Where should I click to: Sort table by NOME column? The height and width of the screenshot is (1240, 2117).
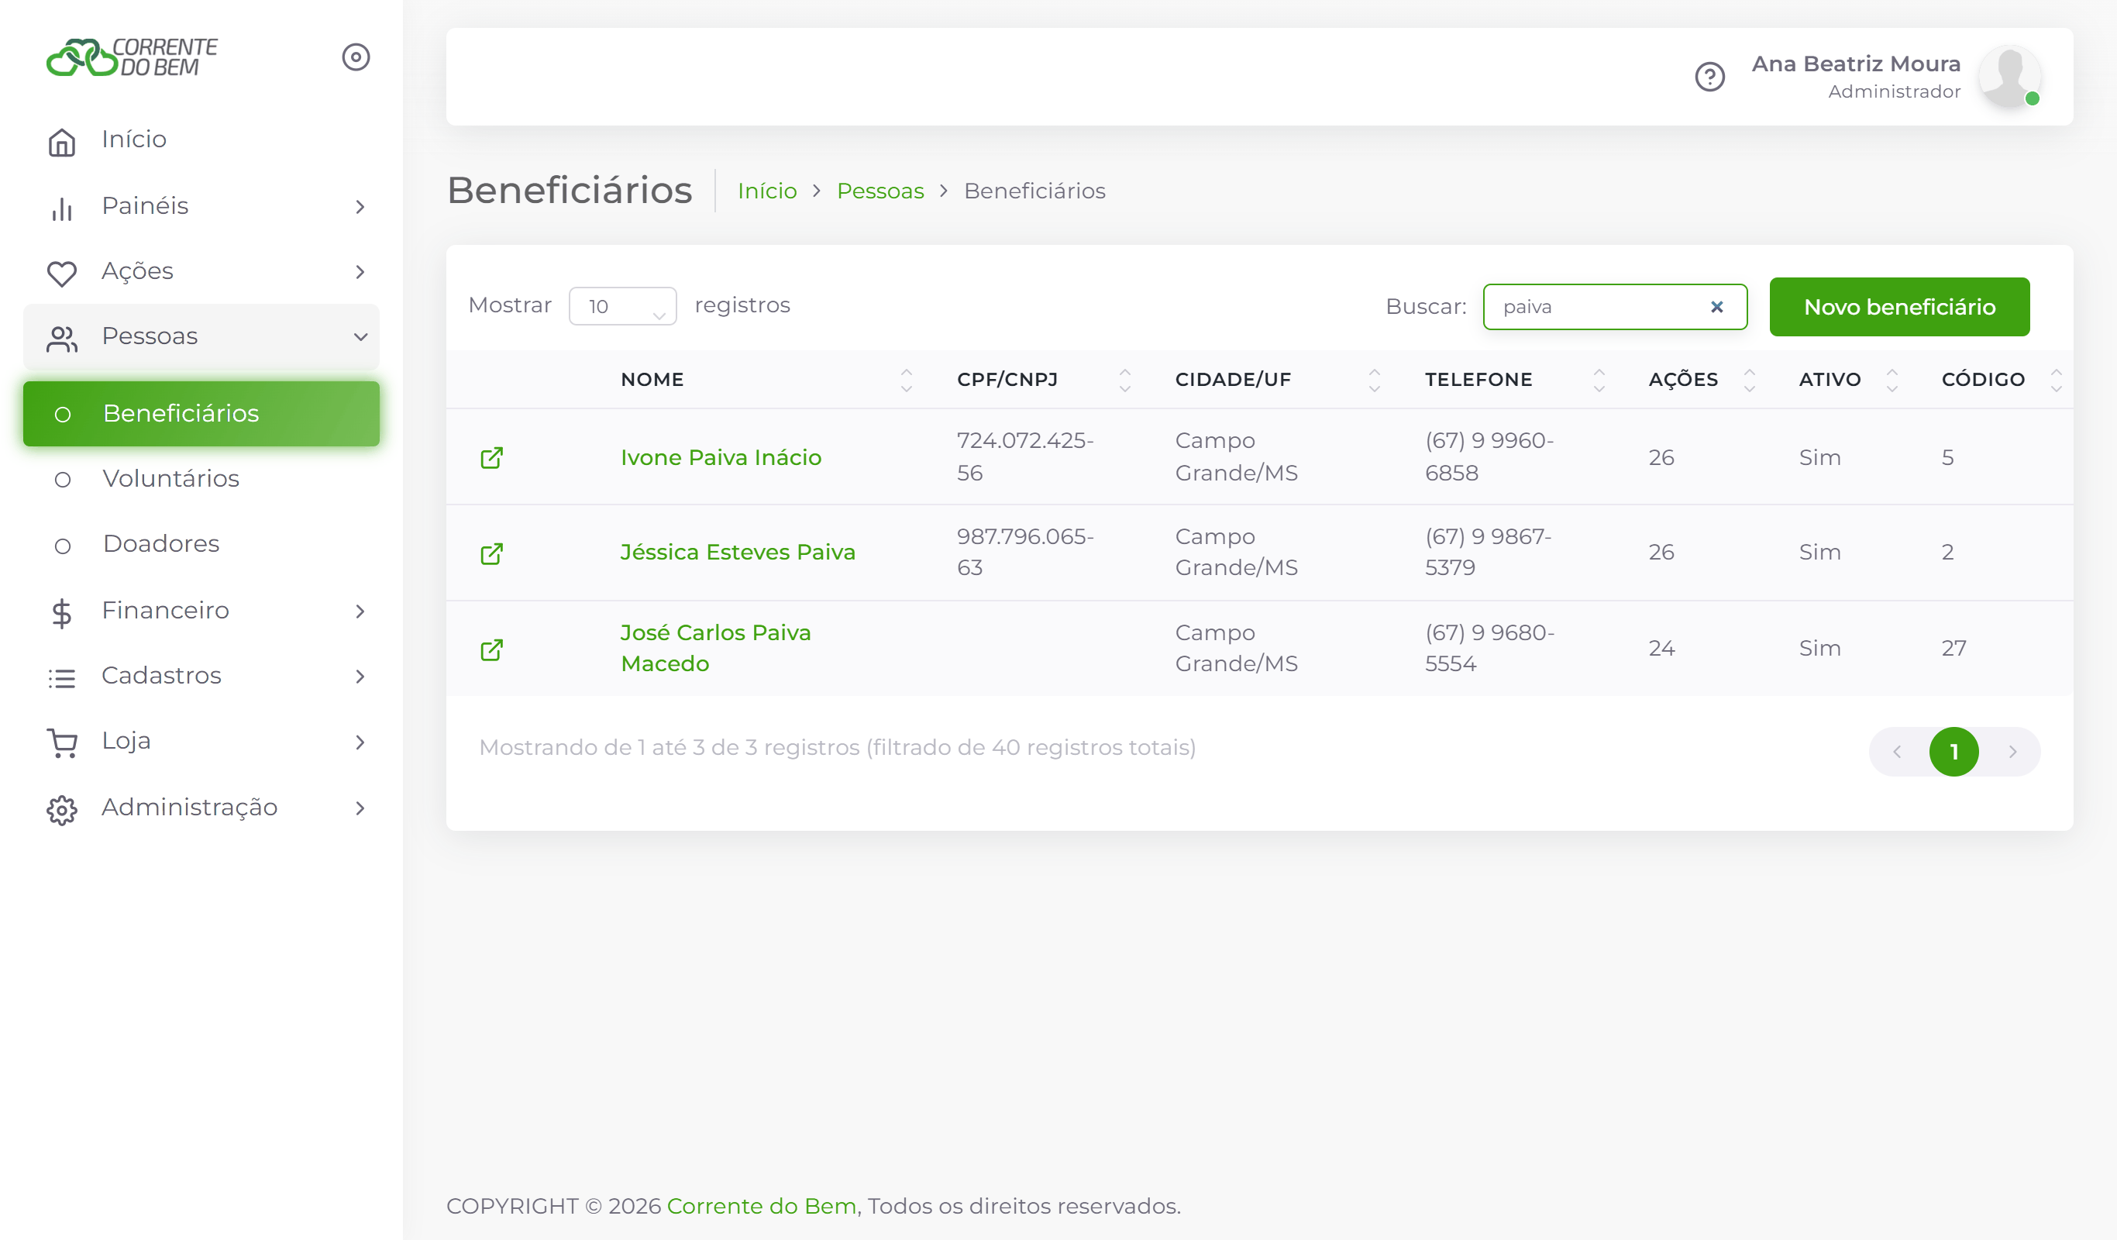(766, 380)
